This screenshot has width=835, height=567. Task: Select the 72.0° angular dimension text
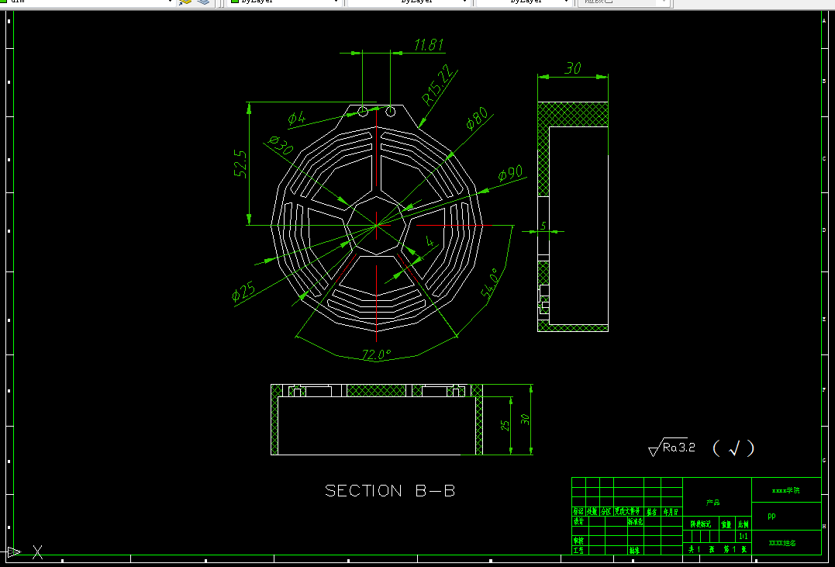click(x=377, y=354)
